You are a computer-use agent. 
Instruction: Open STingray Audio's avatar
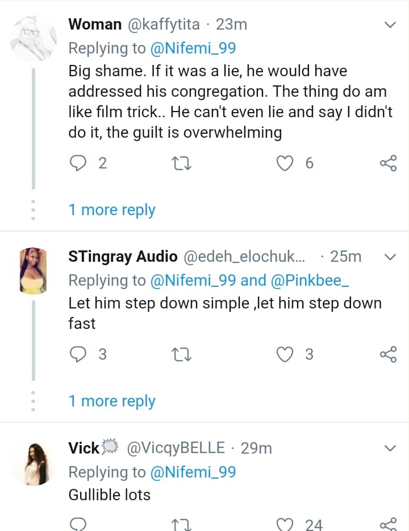pos(34,270)
